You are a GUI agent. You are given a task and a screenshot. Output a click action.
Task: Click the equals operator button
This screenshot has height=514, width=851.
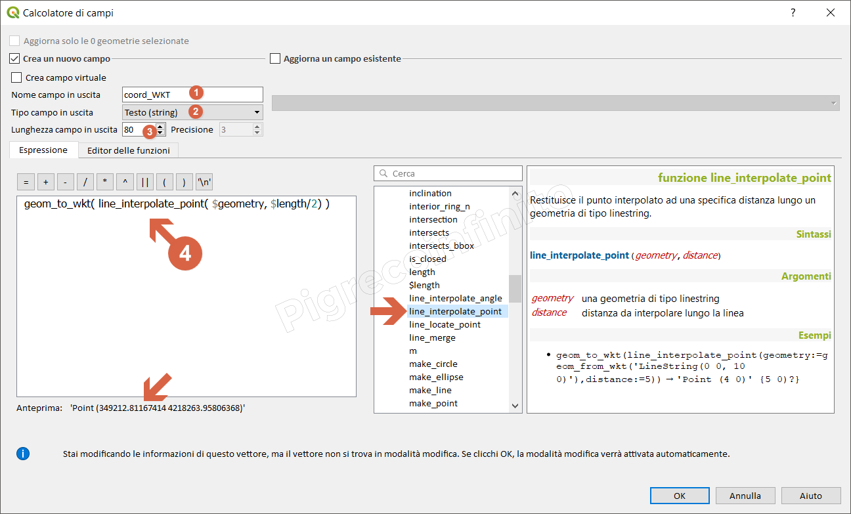(x=26, y=182)
